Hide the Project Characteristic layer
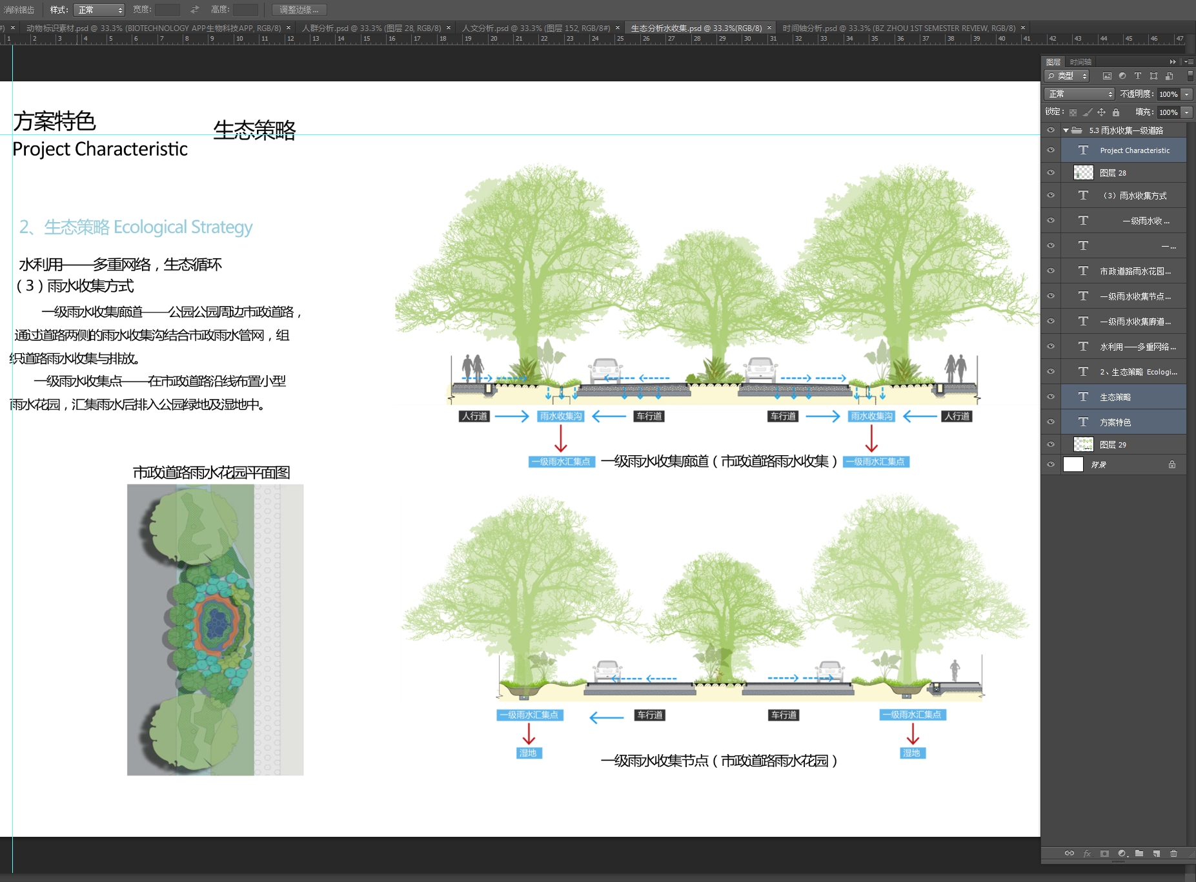 tap(1051, 150)
